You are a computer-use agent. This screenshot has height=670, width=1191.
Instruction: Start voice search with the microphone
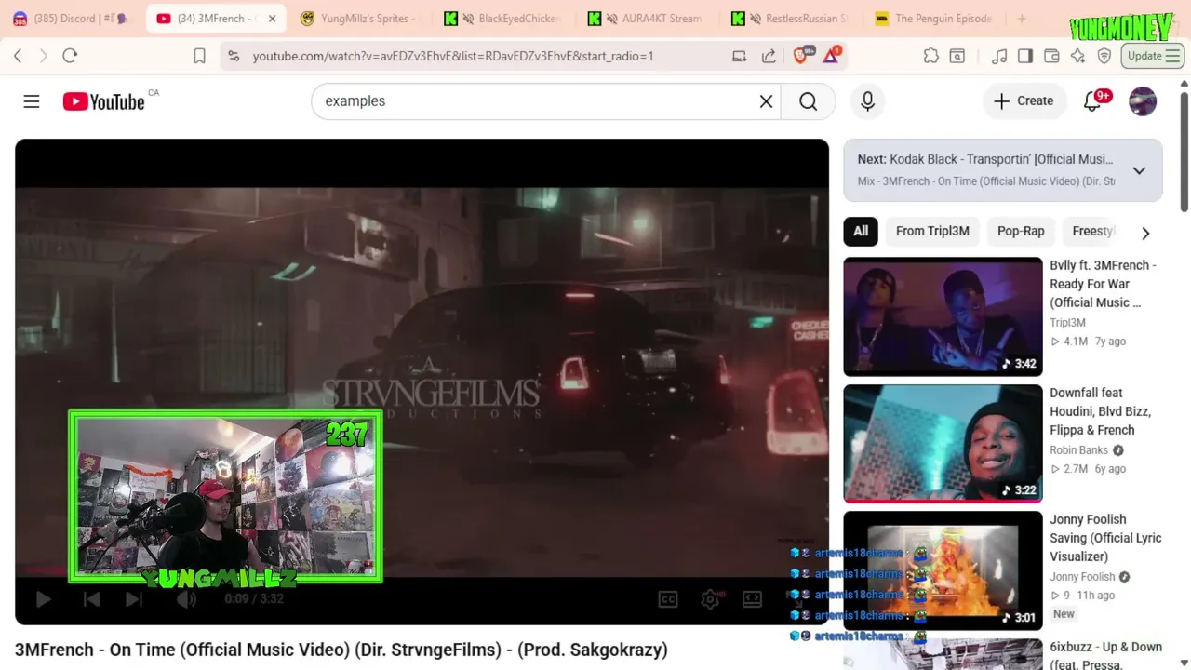click(x=867, y=101)
